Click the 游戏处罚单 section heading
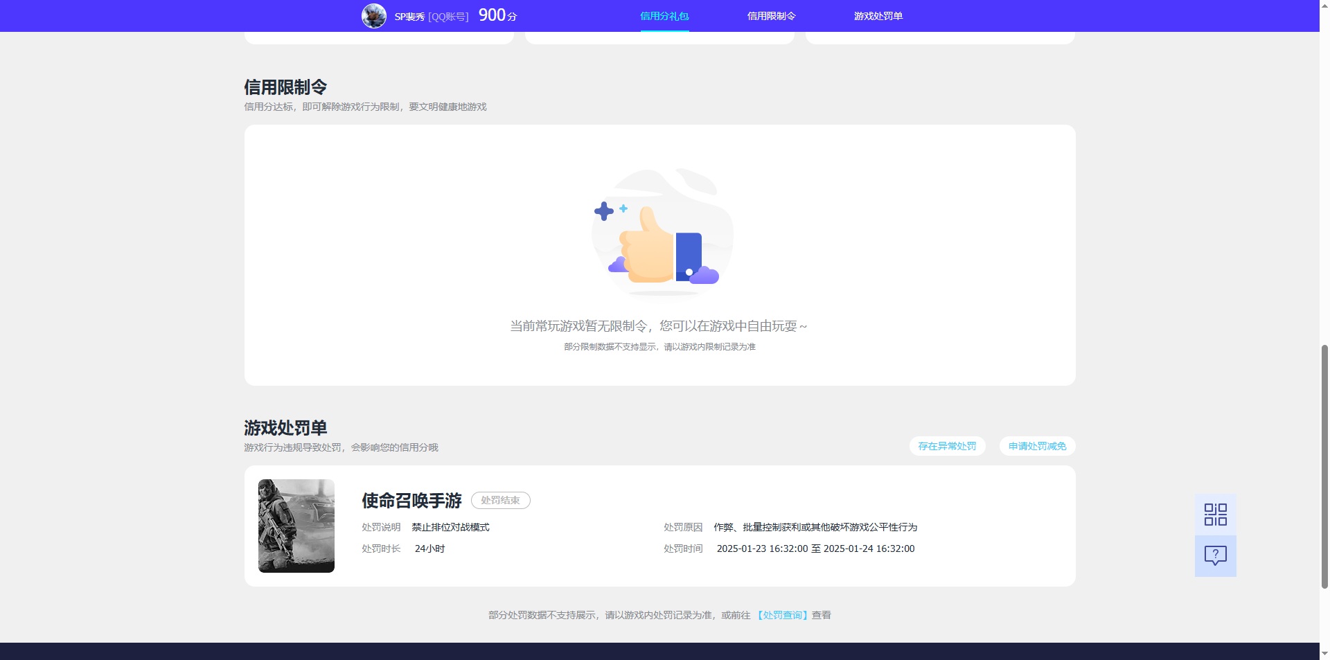This screenshot has height=660, width=1330. click(285, 428)
